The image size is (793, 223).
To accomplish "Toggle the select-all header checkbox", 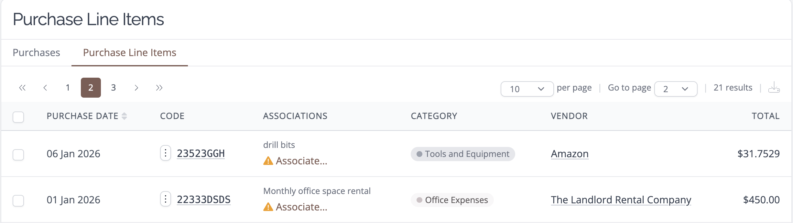I will tap(18, 117).
